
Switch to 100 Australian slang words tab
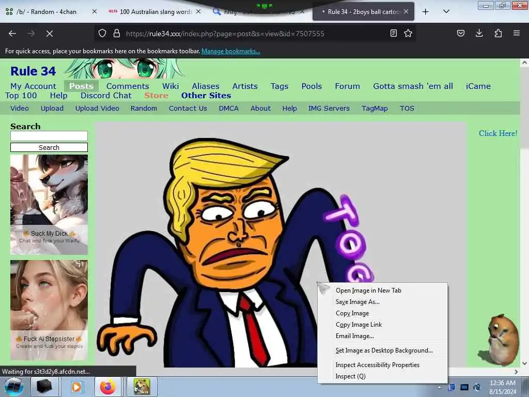tap(155, 12)
